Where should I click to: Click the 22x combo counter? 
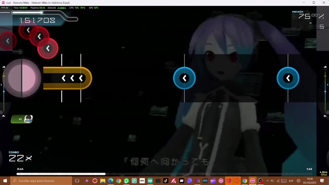(20, 158)
